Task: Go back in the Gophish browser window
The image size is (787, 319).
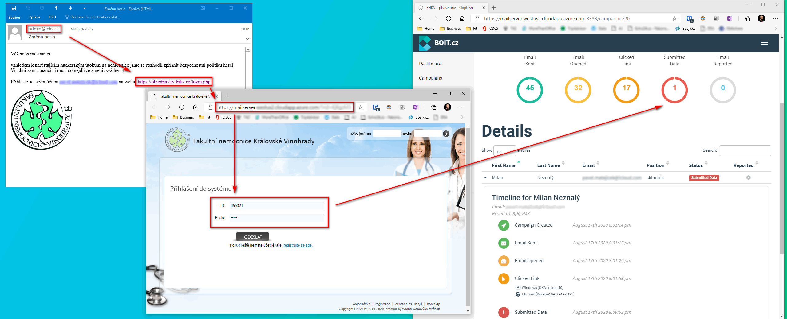Action: point(421,18)
